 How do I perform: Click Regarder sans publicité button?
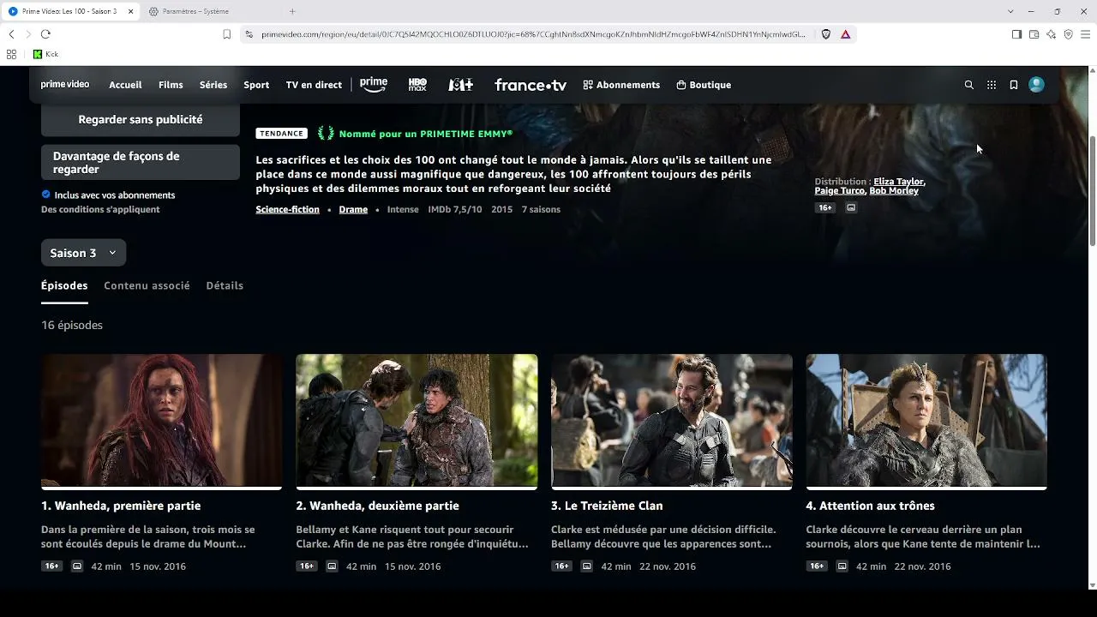pyautogui.click(x=141, y=120)
